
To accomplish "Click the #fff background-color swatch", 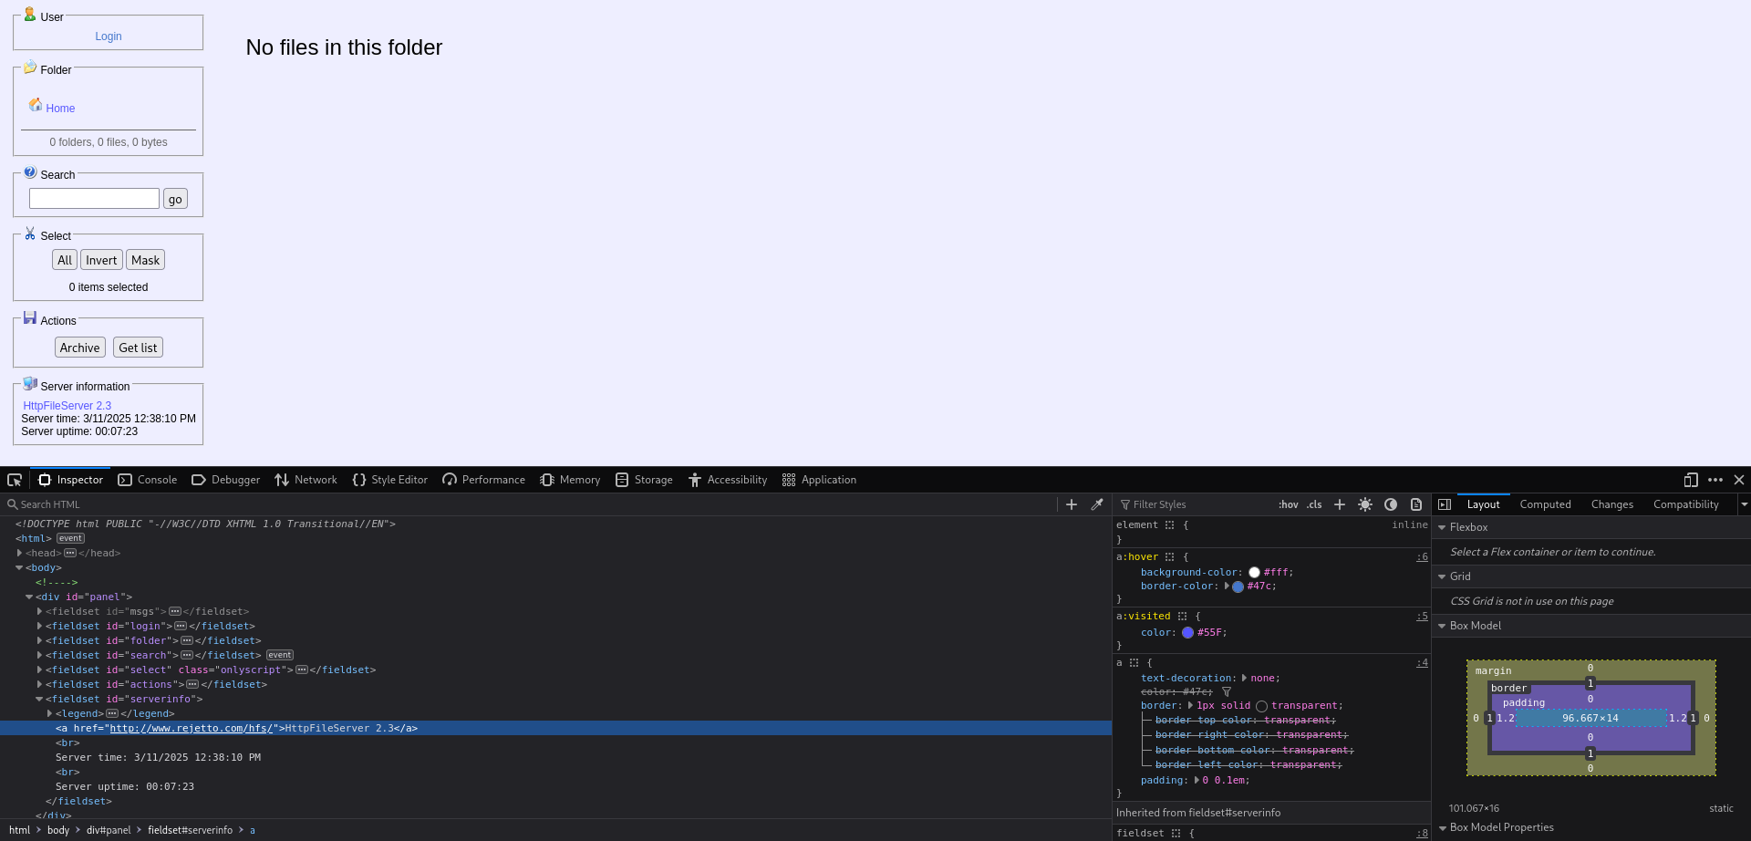I will pos(1254,573).
